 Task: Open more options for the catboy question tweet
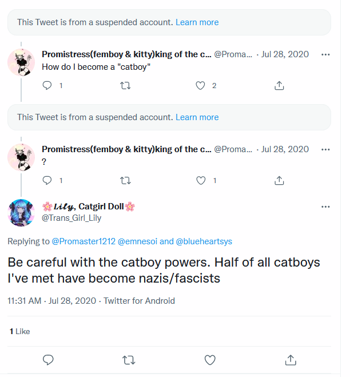coord(325,54)
